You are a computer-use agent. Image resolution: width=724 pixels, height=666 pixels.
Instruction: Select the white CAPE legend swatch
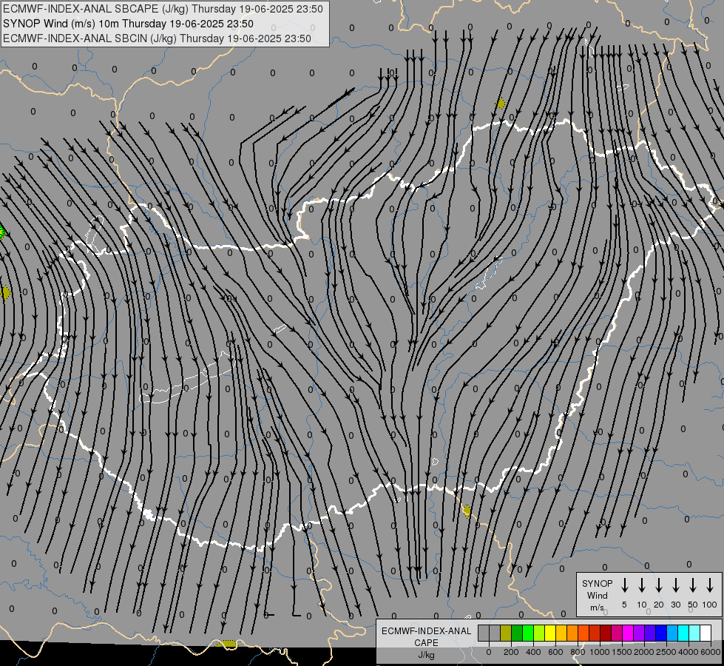tap(706, 633)
